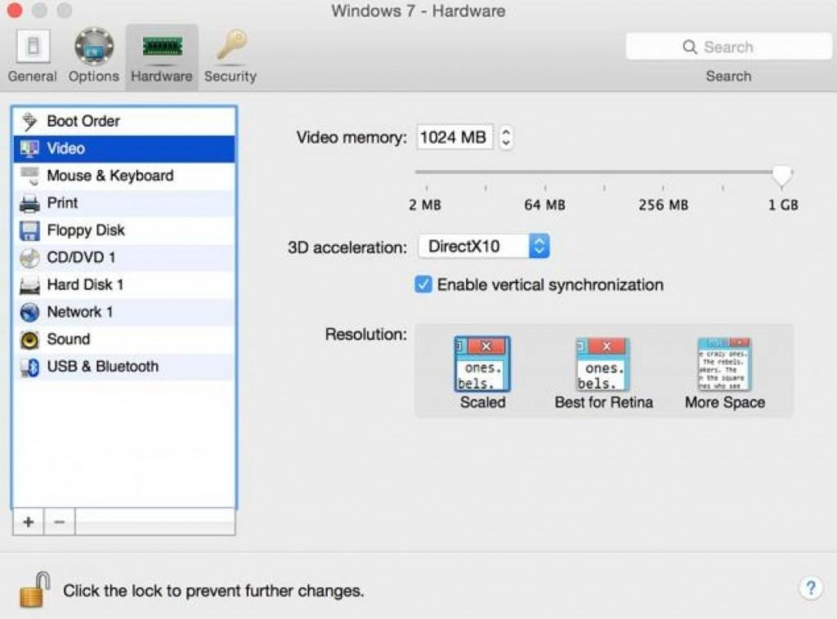Click the CD/DVD disc icon

tap(29, 258)
